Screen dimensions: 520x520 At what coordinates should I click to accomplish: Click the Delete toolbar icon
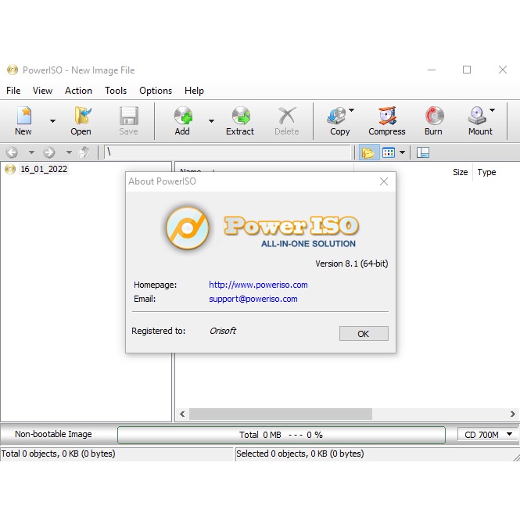287,116
